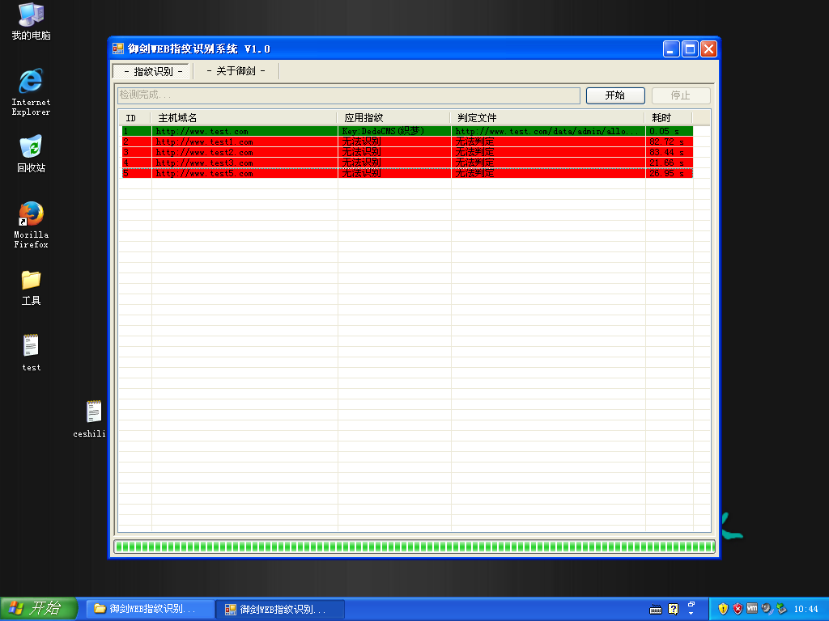The height and width of the screenshot is (621, 829).
Task: Close the 御剑WEB指纹识别系统 window
Action: 708,49
